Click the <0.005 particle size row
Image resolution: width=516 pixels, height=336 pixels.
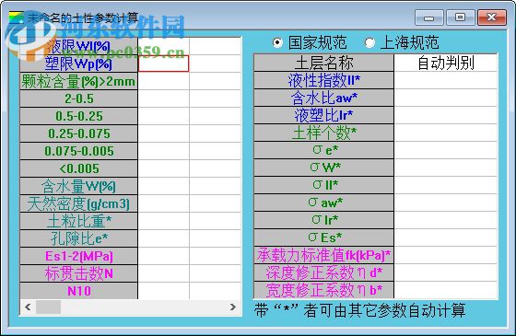(78, 168)
